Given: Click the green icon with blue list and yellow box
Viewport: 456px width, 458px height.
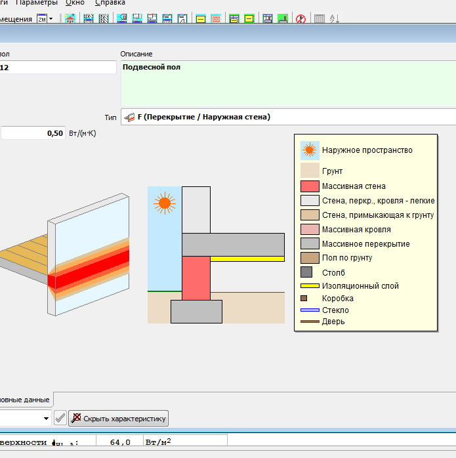Looking at the screenshot, I should click(234, 18).
